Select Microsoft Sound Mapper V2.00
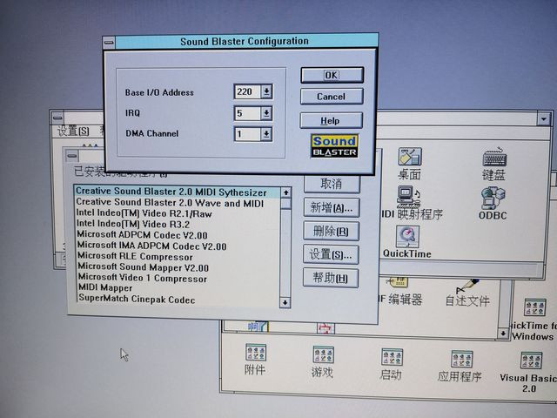 tap(177, 267)
